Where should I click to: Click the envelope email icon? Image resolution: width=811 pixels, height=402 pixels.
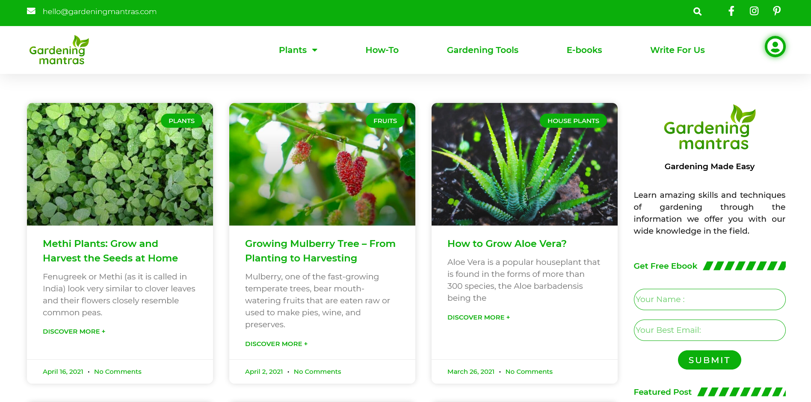[x=31, y=11]
